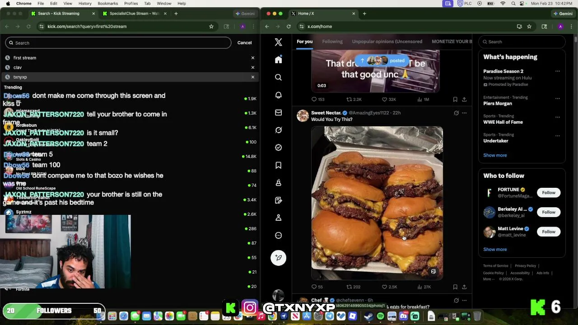Open Spotify from the Dock
This screenshot has width=578, height=325.
380,316
